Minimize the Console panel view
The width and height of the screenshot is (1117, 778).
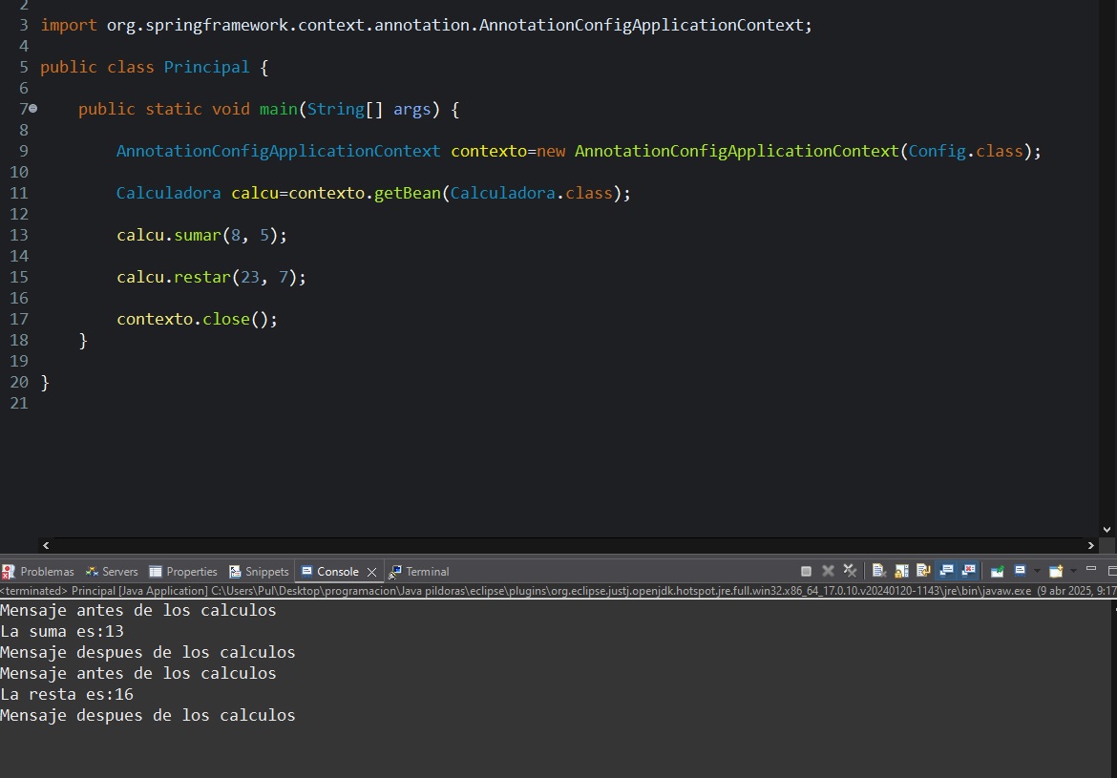pos(1091,570)
